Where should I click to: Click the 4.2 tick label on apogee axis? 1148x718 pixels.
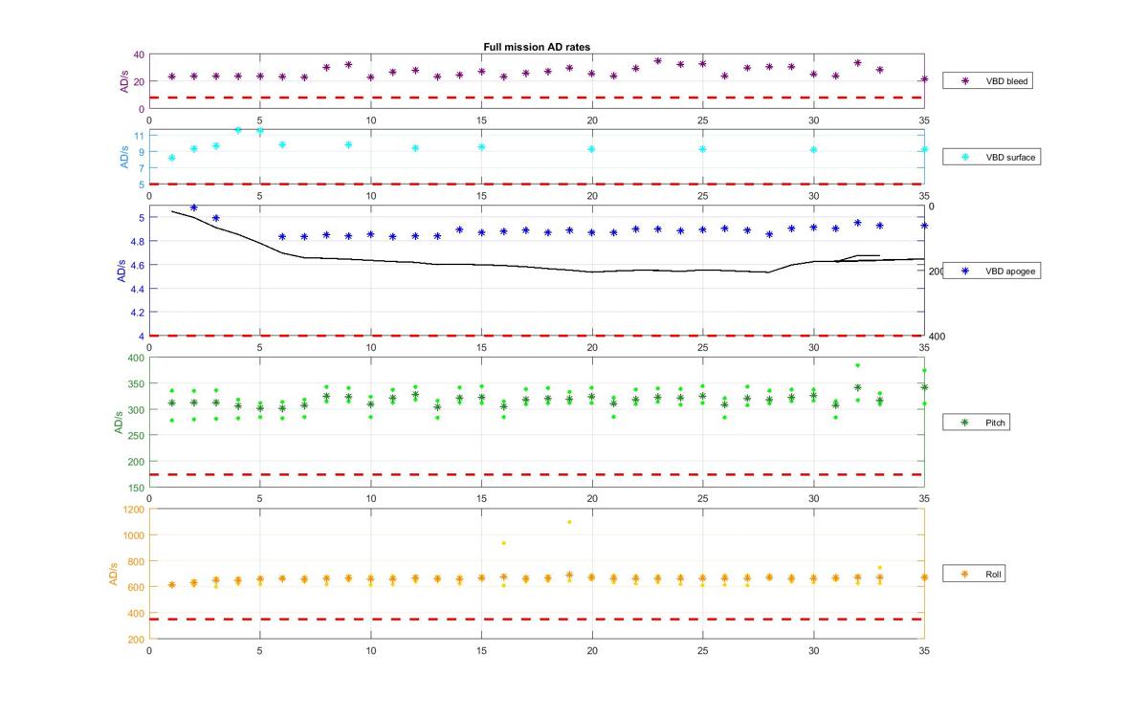pyautogui.click(x=138, y=313)
